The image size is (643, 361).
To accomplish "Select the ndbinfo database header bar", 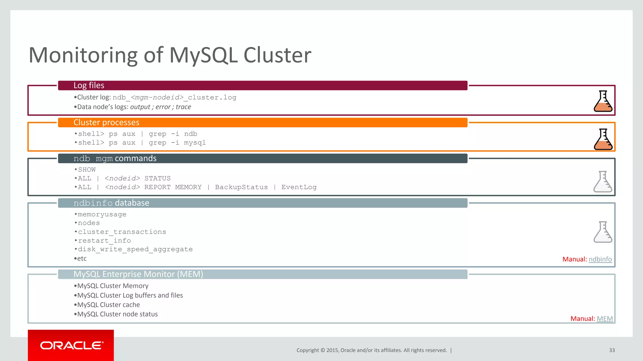I will 263,203.
